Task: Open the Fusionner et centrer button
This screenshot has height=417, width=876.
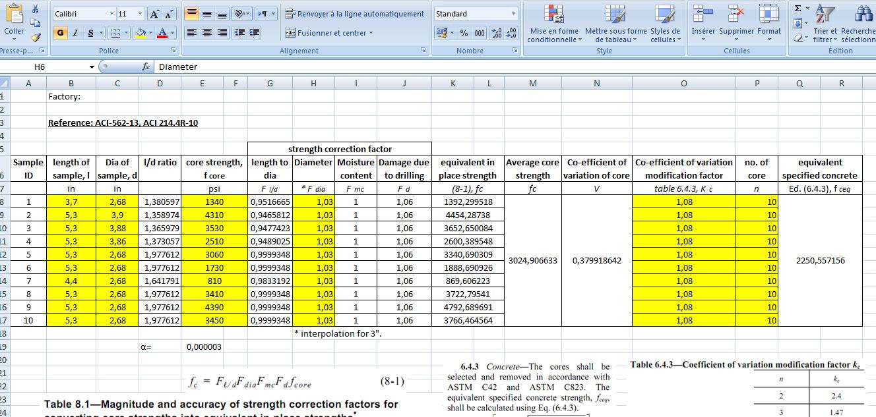Action: coord(329,33)
